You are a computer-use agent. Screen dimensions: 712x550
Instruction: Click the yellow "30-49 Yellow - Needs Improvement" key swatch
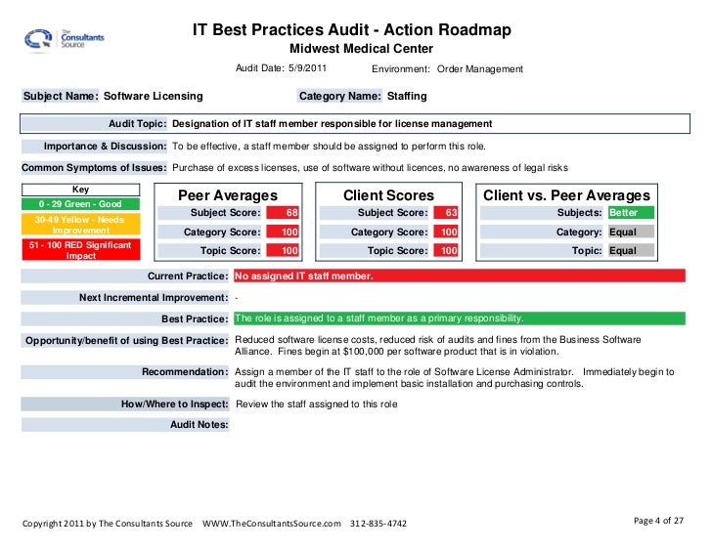81,225
